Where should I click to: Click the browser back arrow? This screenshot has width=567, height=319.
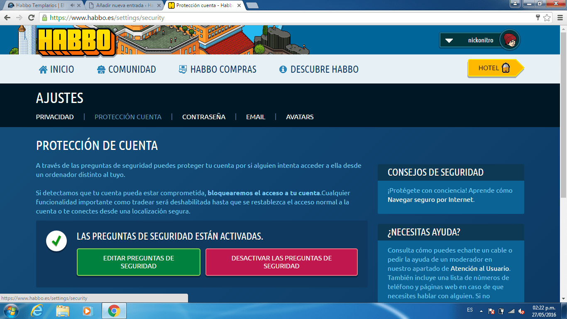point(7,17)
